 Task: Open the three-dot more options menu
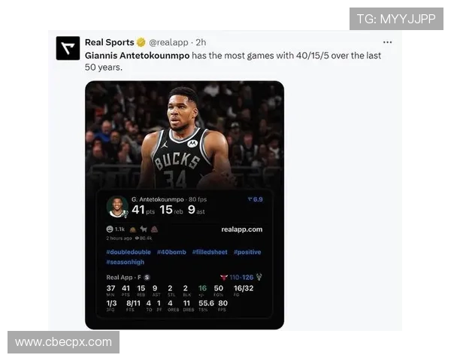coord(387,42)
